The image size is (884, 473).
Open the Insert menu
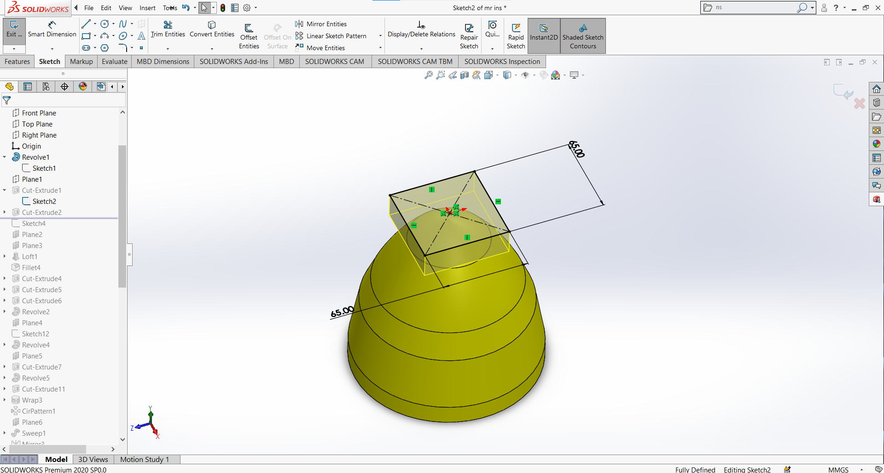(147, 8)
